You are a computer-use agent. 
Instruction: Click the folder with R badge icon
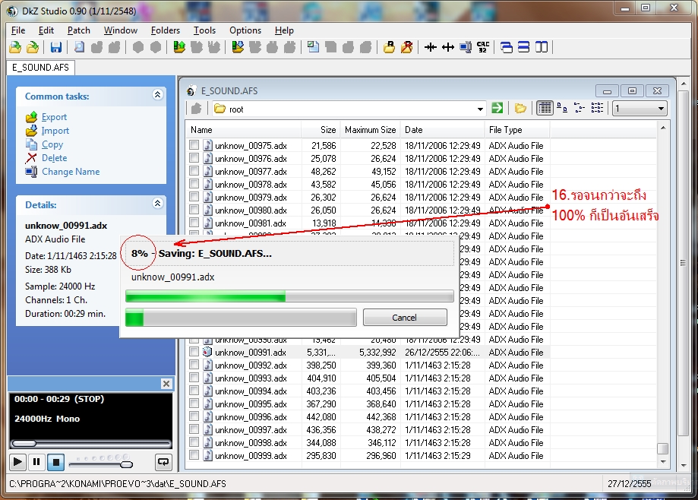[x=389, y=47]
